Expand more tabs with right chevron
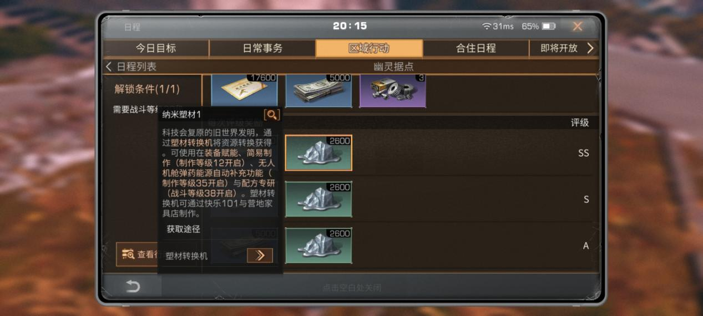 click(590, 48)
